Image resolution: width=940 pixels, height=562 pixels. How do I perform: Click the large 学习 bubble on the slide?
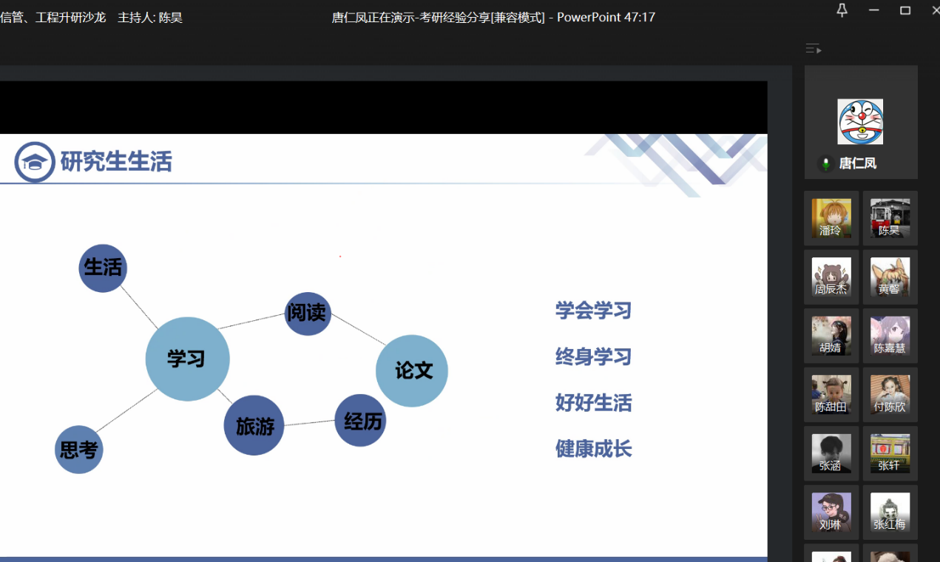tap(187, 359)
